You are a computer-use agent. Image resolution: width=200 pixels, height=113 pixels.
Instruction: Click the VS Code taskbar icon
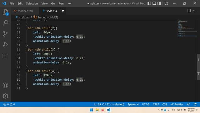[x=108, y=110]
